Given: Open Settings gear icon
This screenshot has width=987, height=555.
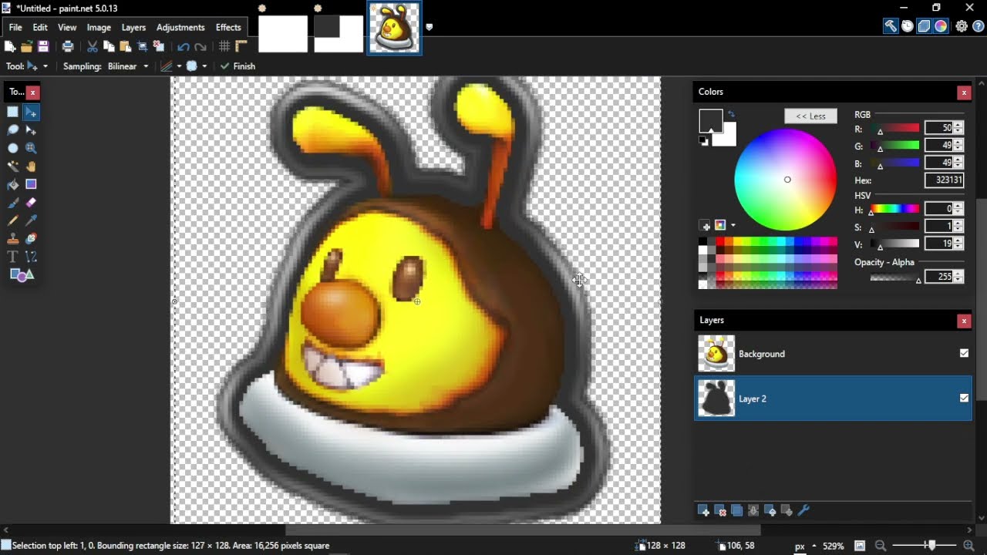Looking at the screenshot, I should [962, 26].
